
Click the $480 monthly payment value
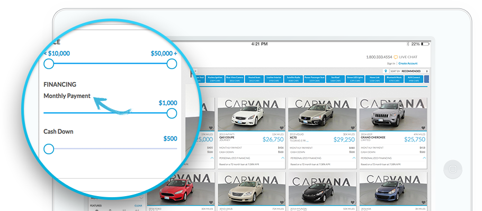coord(352,148)
